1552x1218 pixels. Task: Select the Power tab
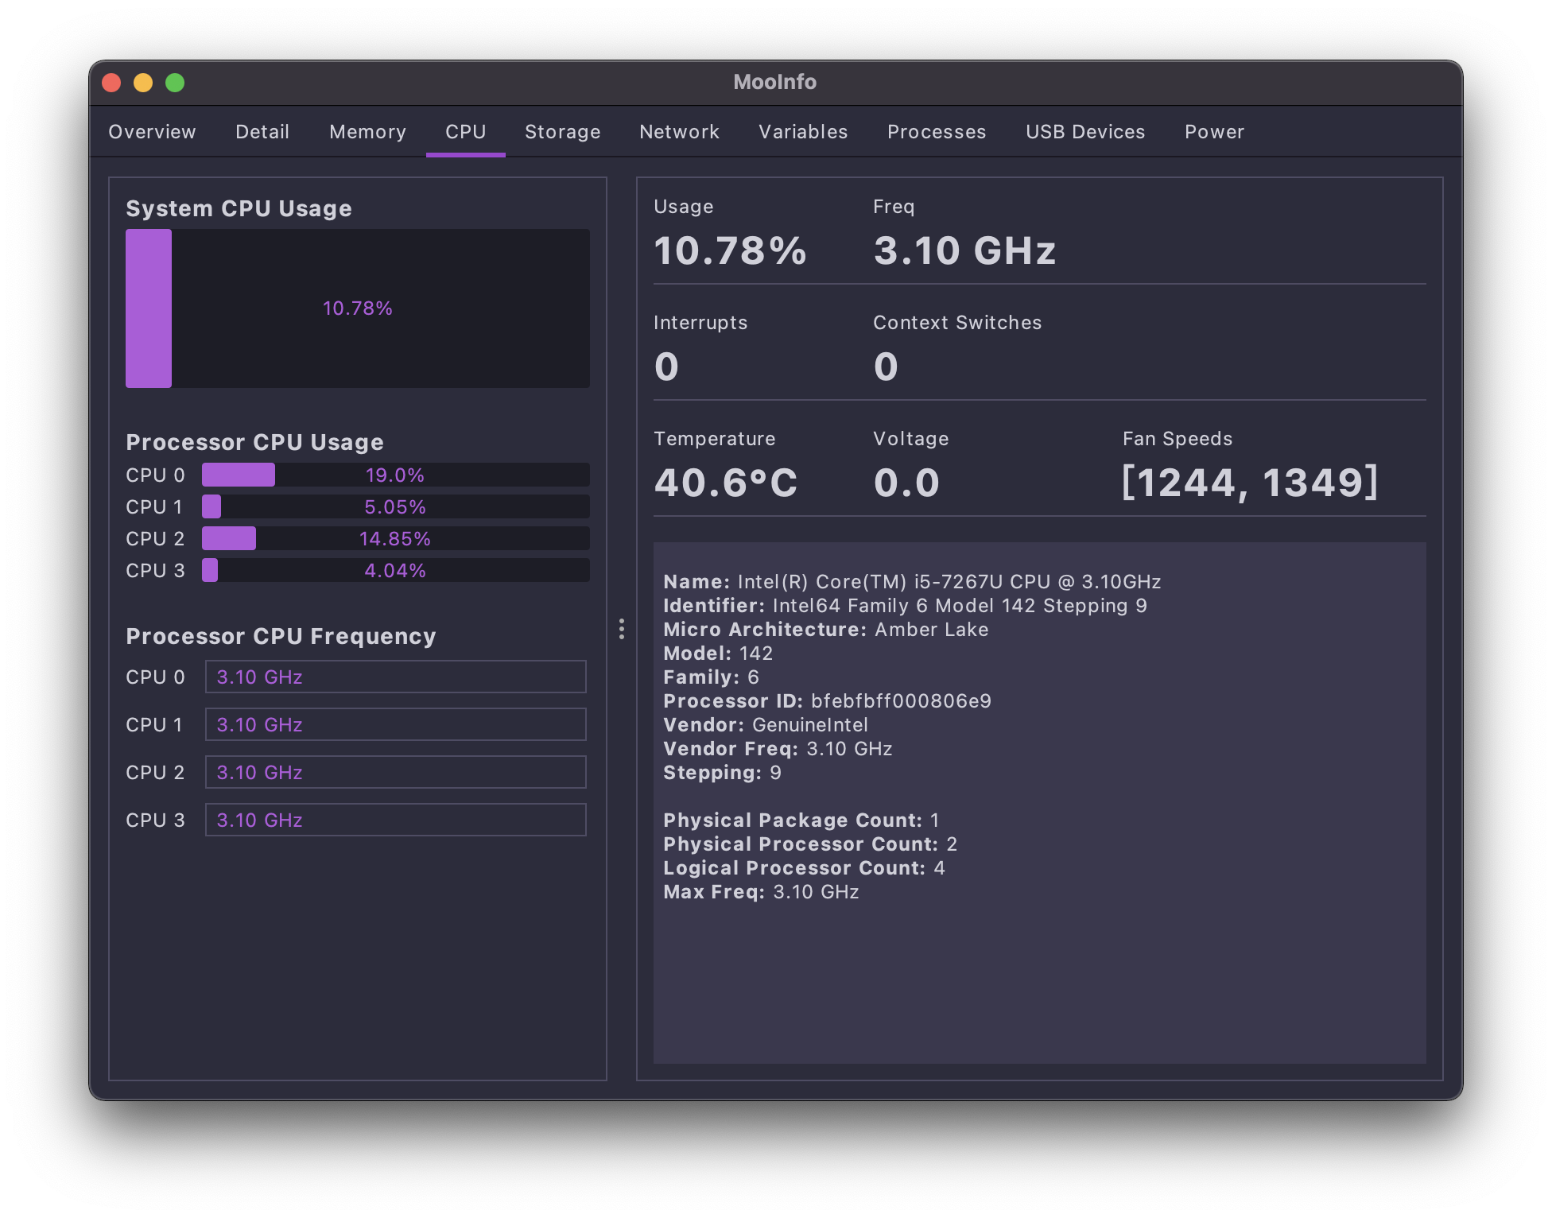(x=1214, y=132)
